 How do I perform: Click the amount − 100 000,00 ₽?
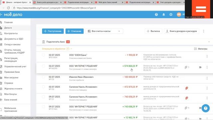[130, 77]
